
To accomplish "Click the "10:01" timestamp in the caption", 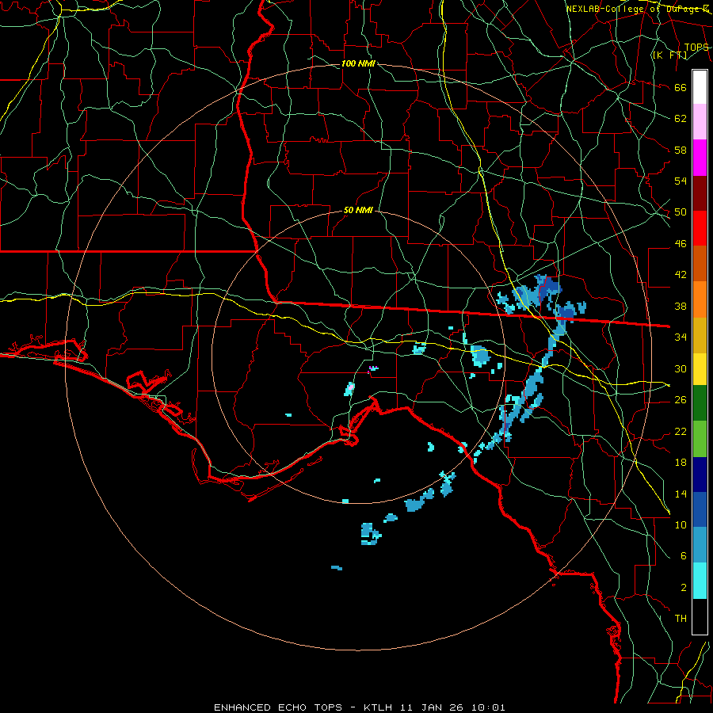I will click(487, 707).
